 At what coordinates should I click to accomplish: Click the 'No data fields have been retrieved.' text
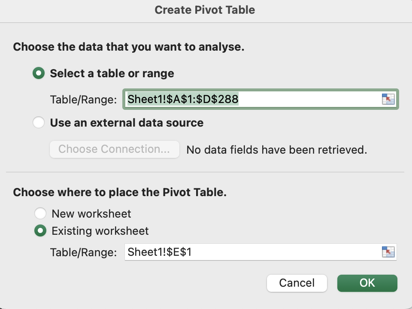277,150
